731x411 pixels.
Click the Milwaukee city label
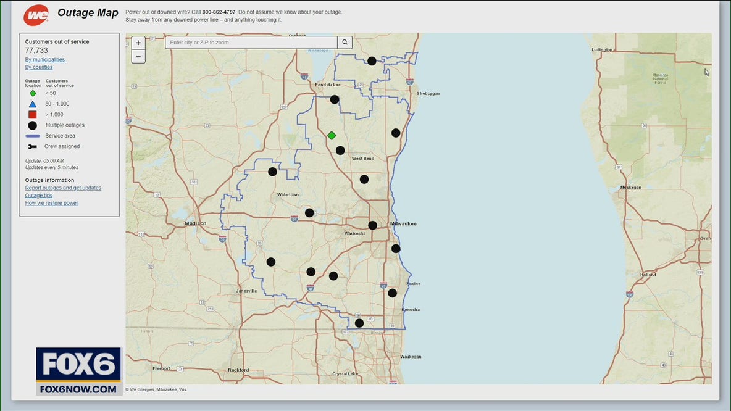point(403,223)
